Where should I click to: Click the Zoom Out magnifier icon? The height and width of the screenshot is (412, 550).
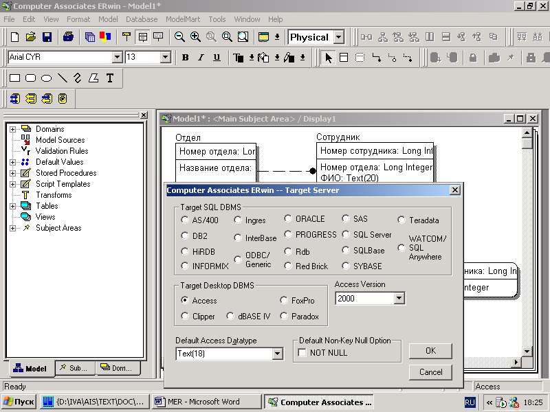pyautogui.click(x=179, y=37)
